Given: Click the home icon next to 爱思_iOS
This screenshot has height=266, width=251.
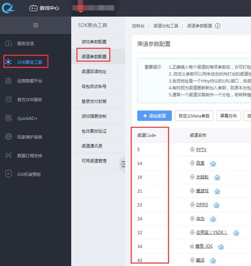Looking at the screenshot, I should click(221, 247).
